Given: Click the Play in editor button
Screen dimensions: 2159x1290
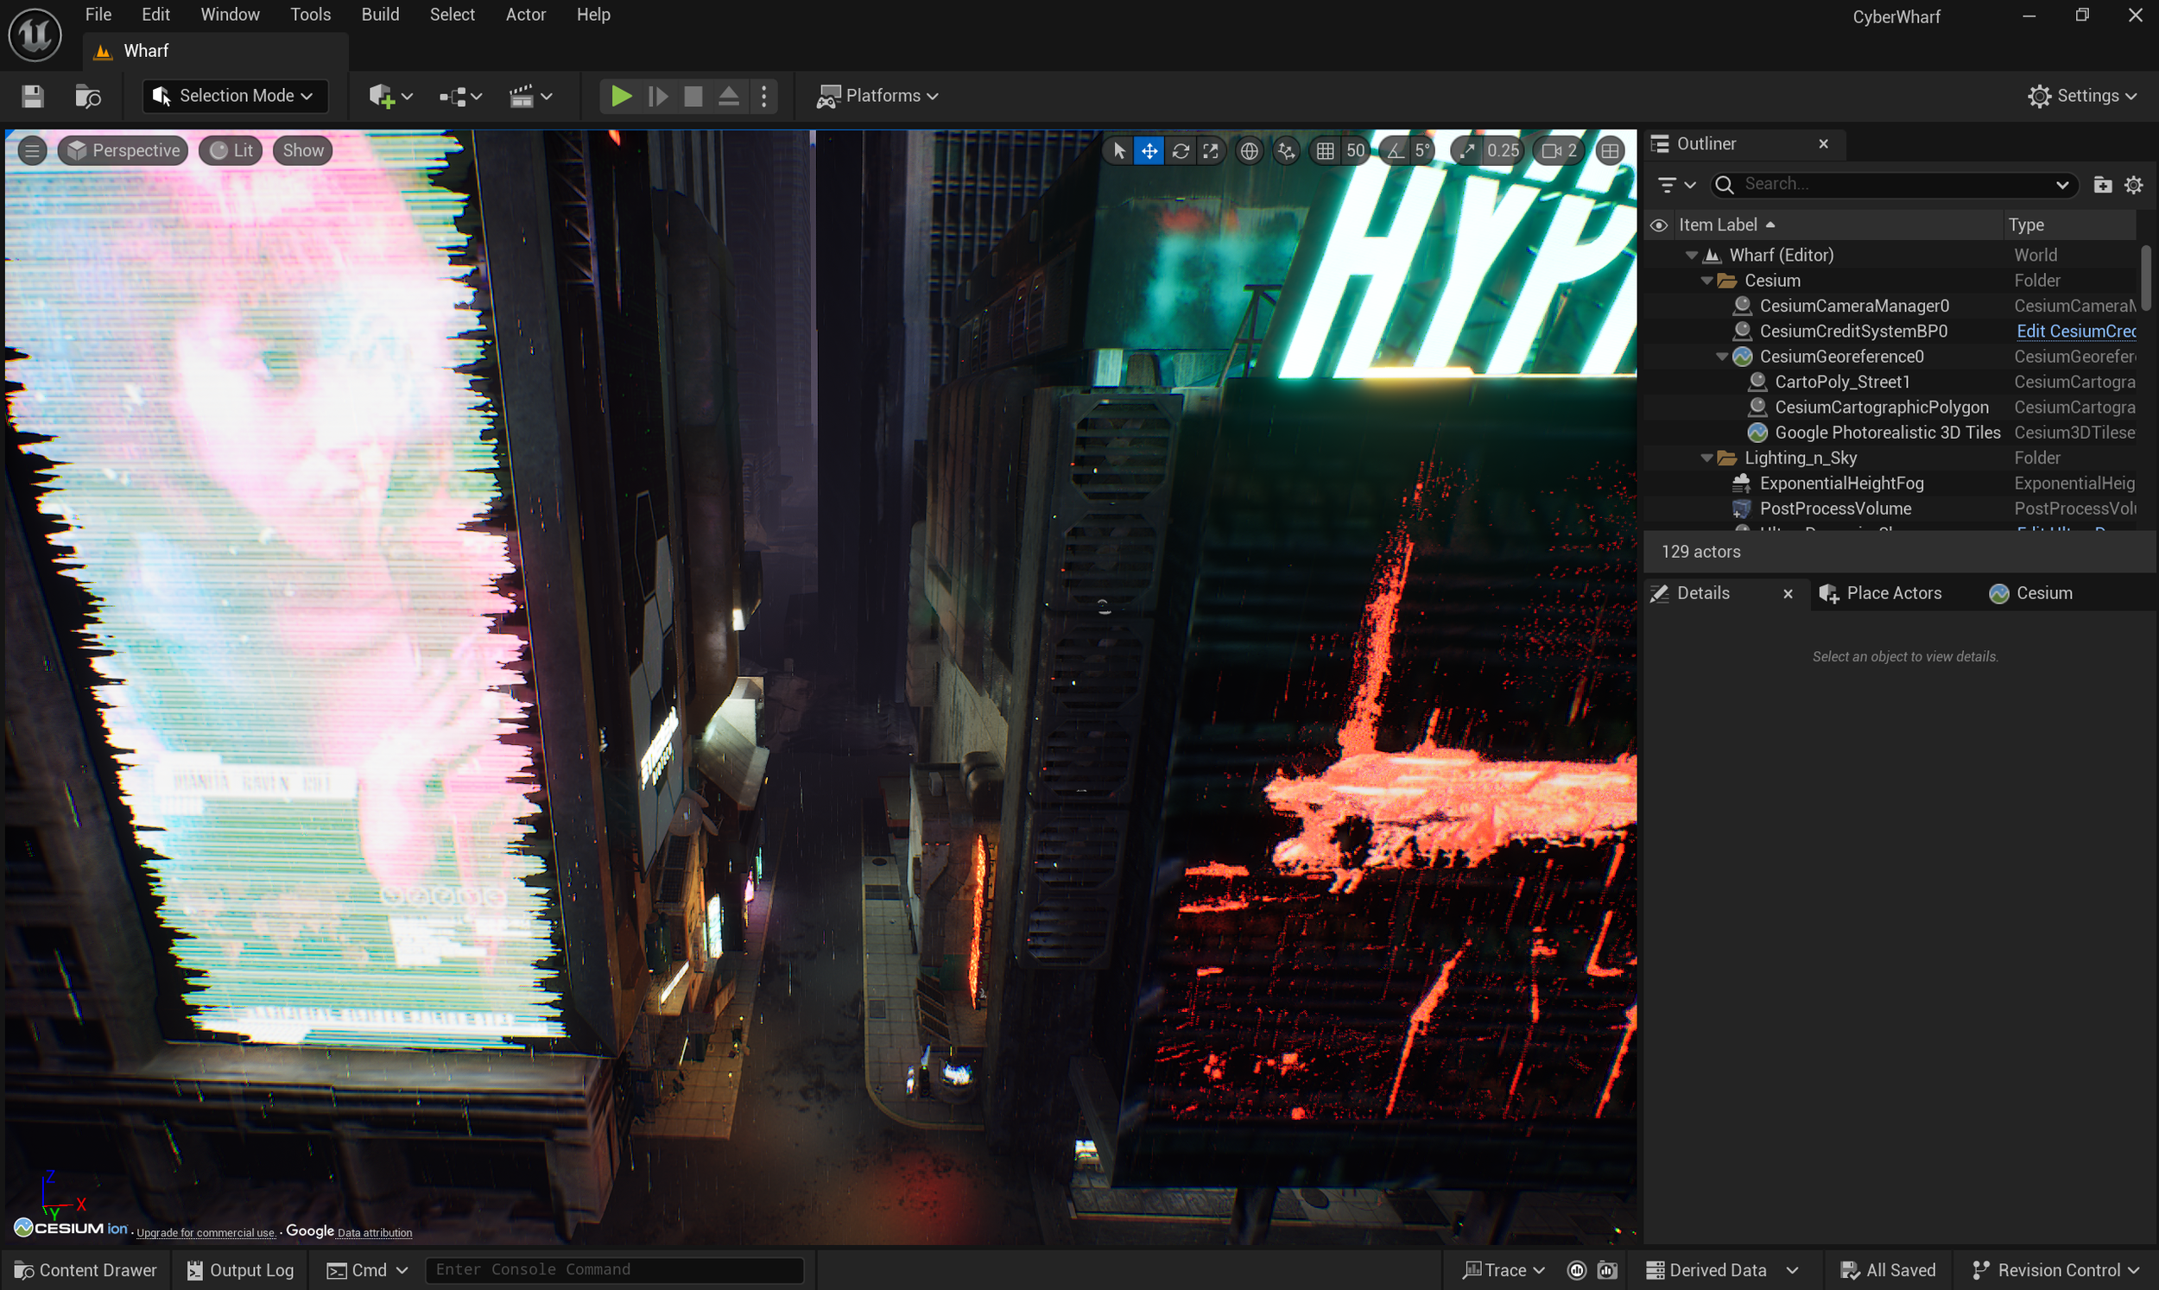Looking at the screenshot, I should click(621, 96).
